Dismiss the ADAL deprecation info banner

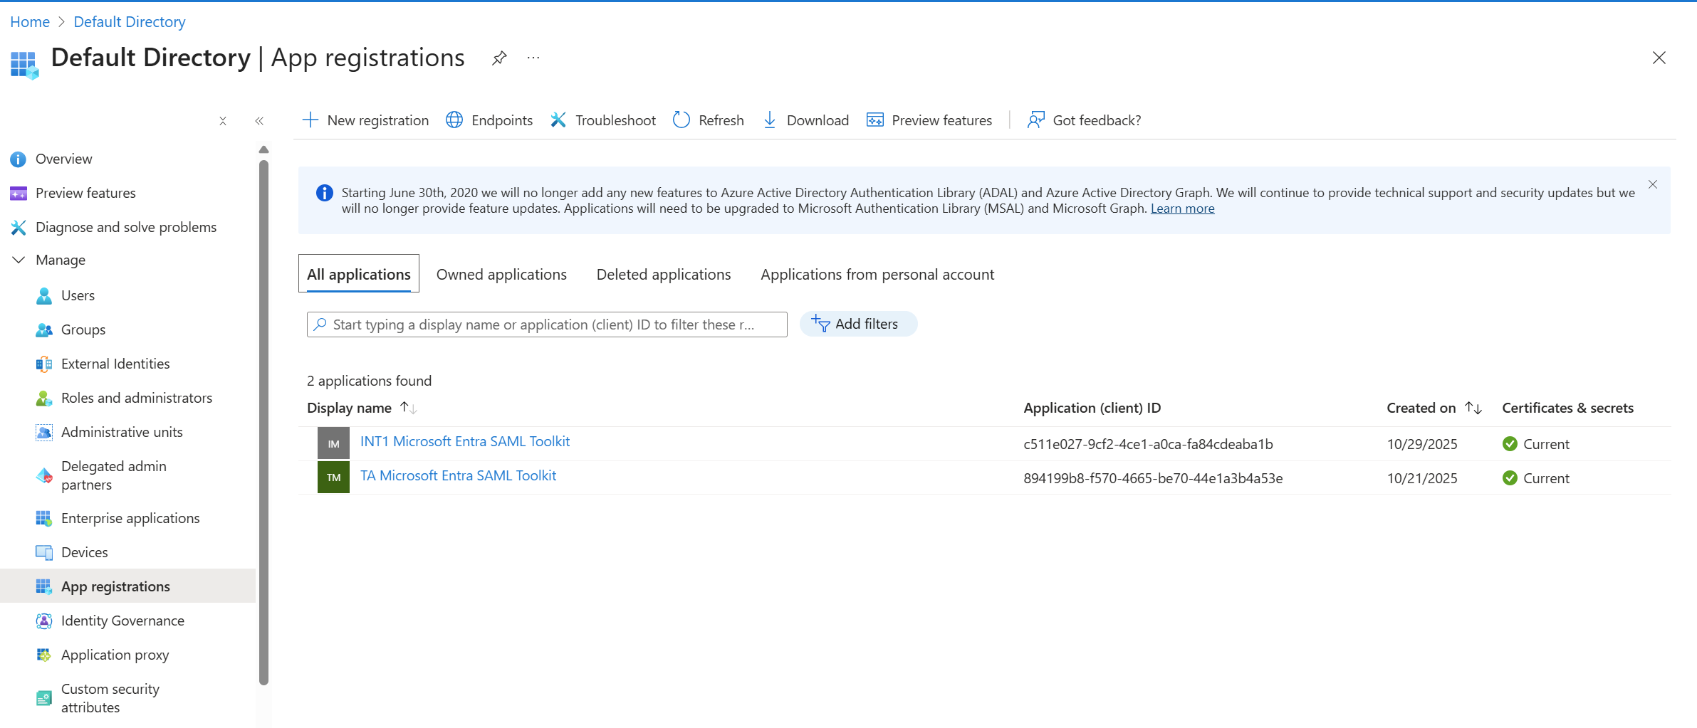(1652, 185)
